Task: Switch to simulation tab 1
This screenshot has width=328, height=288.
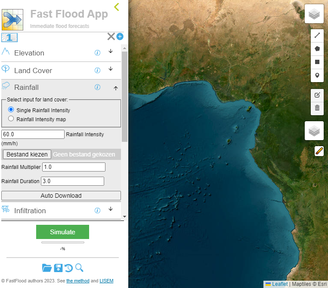Action: click(9, 38)
